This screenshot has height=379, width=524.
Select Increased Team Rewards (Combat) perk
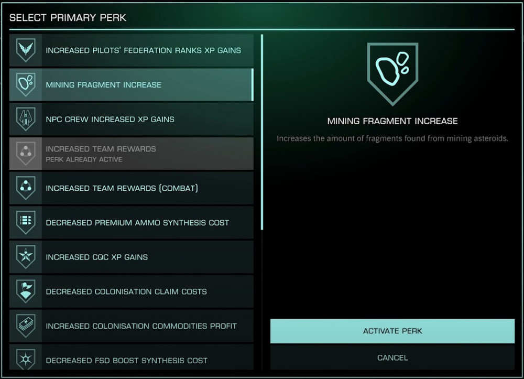[122, 188]
